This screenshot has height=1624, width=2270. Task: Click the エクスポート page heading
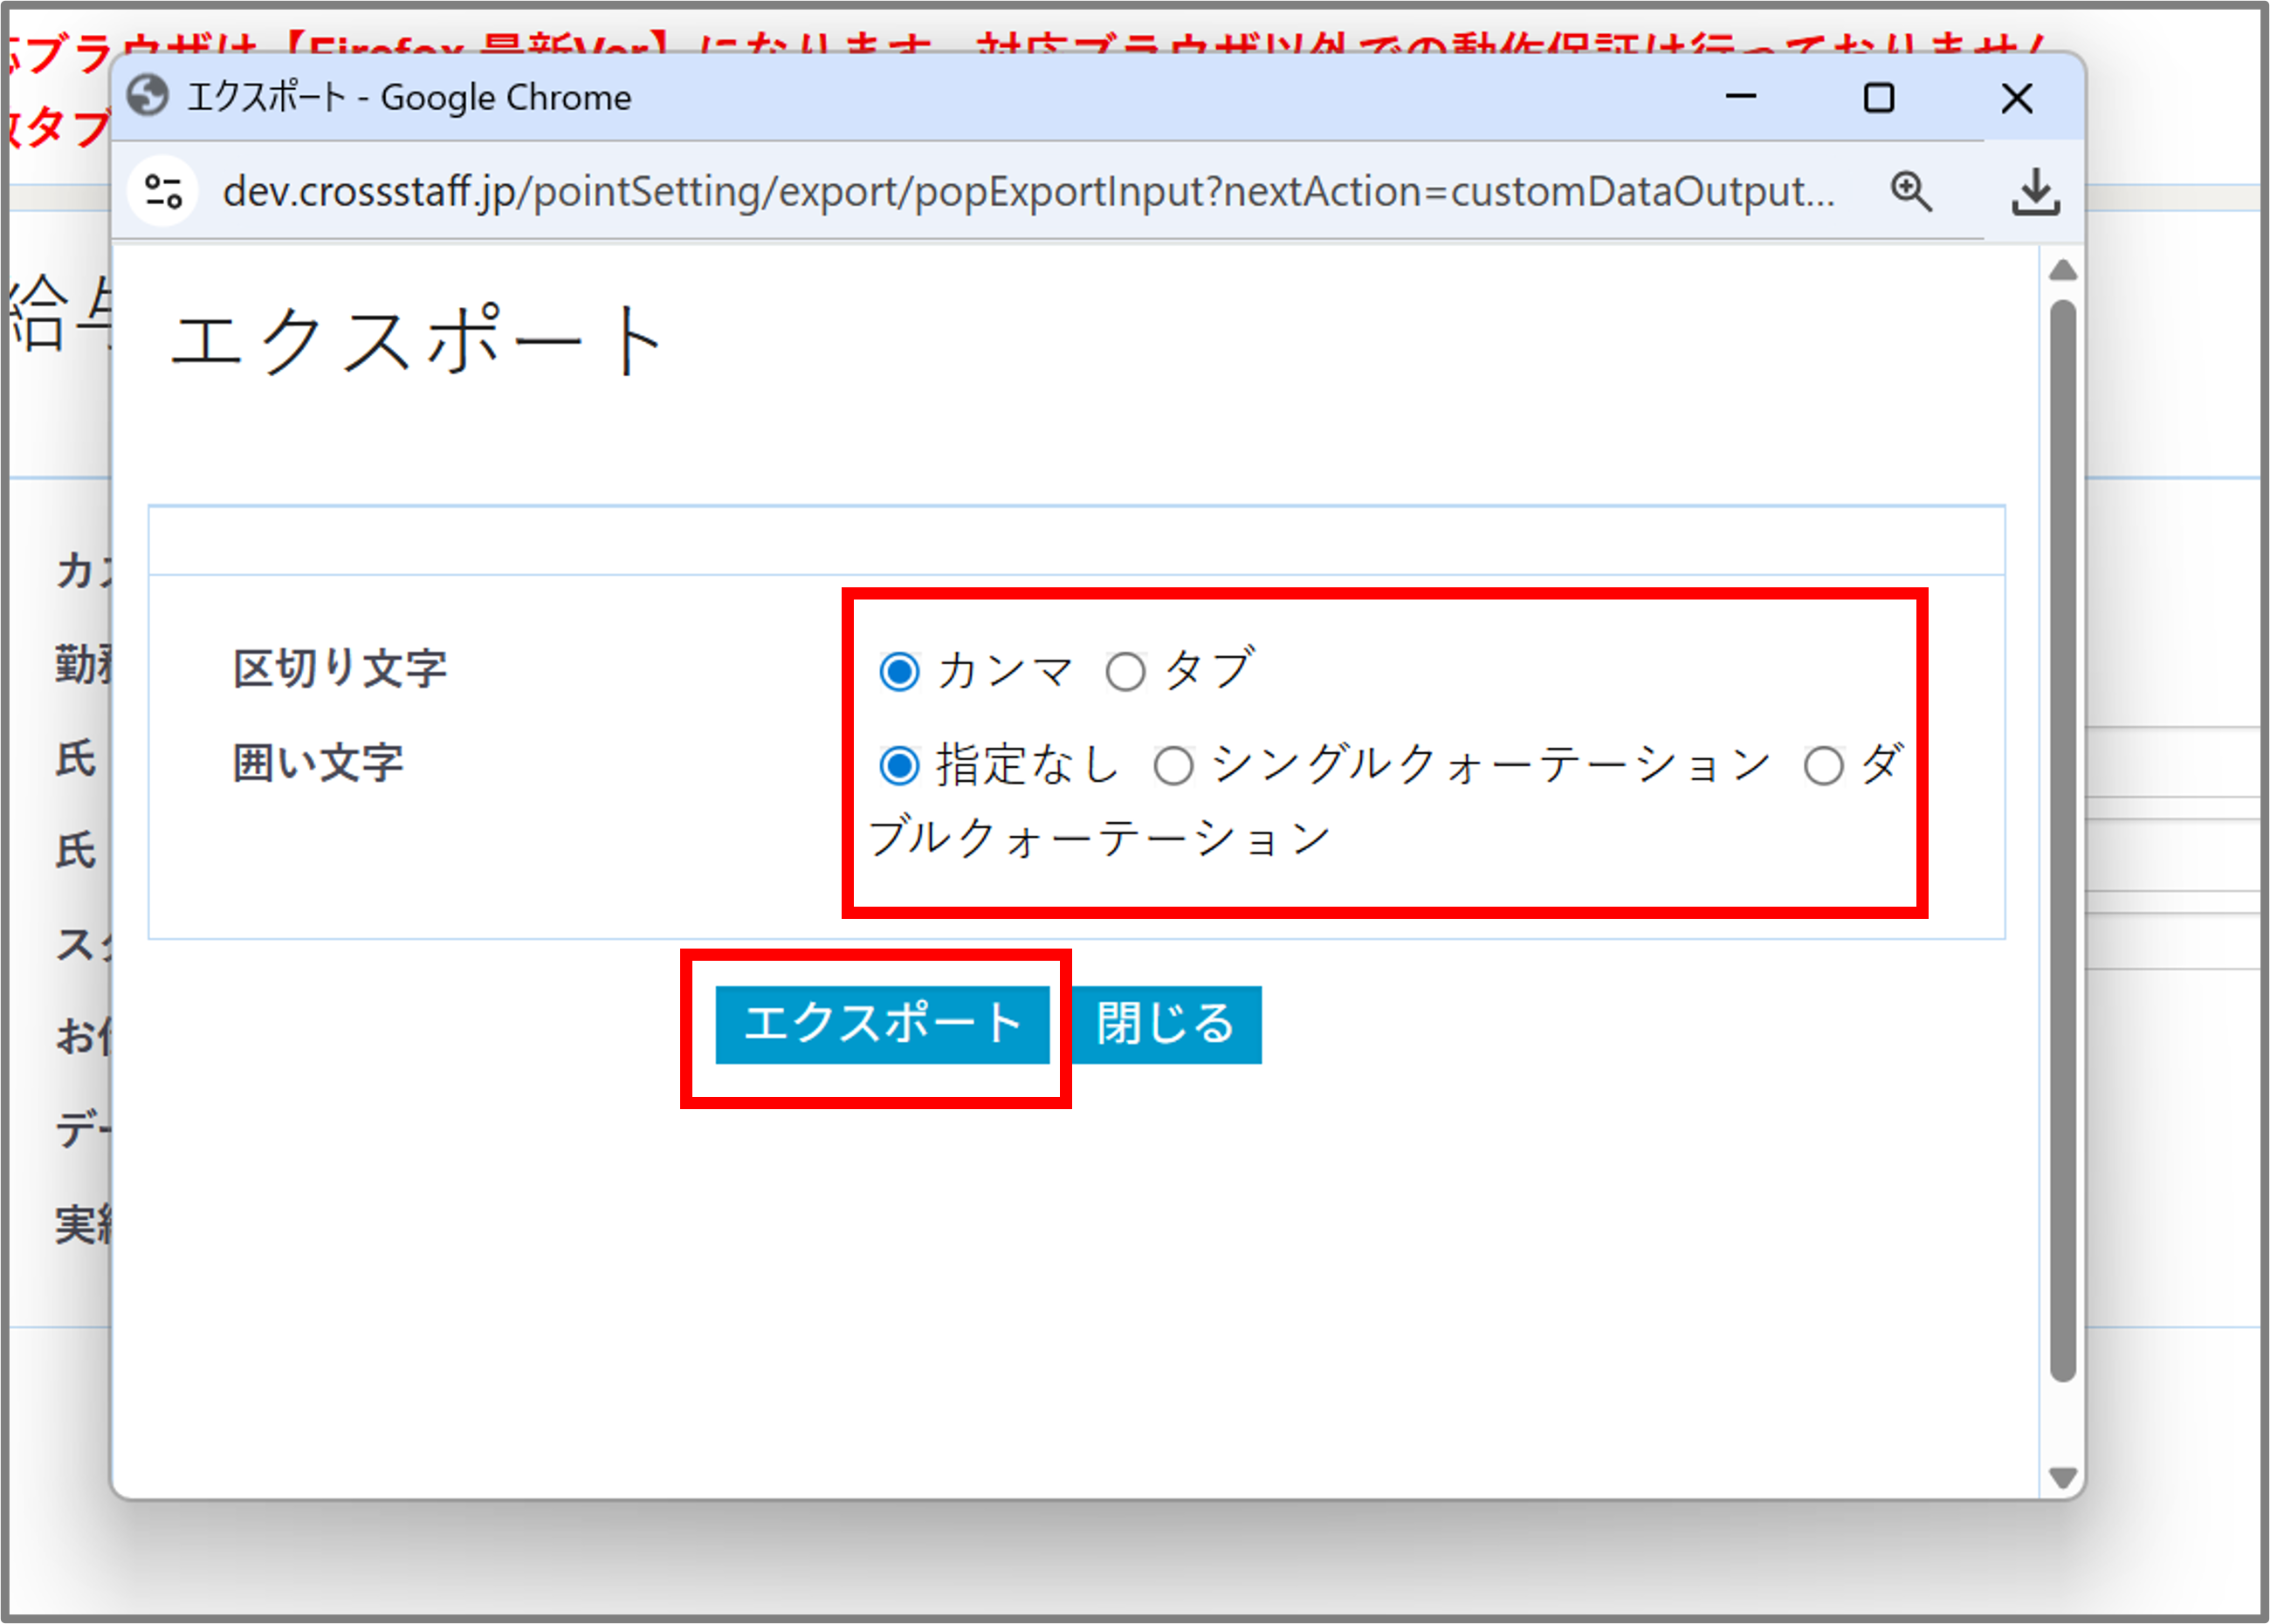416,340
